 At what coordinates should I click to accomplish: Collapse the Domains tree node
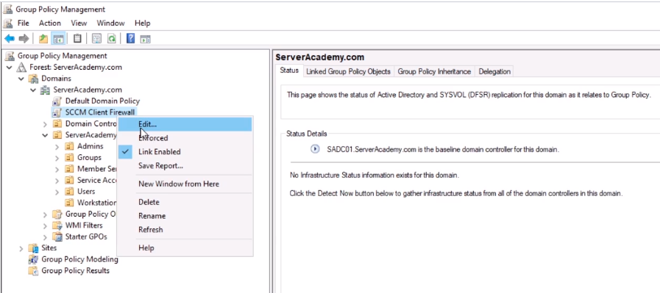pos(21,79)
